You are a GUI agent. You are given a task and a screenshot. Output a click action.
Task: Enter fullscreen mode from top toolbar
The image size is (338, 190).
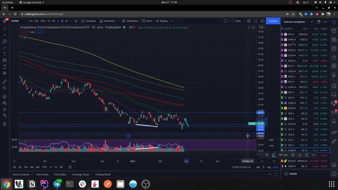point(256,21)
